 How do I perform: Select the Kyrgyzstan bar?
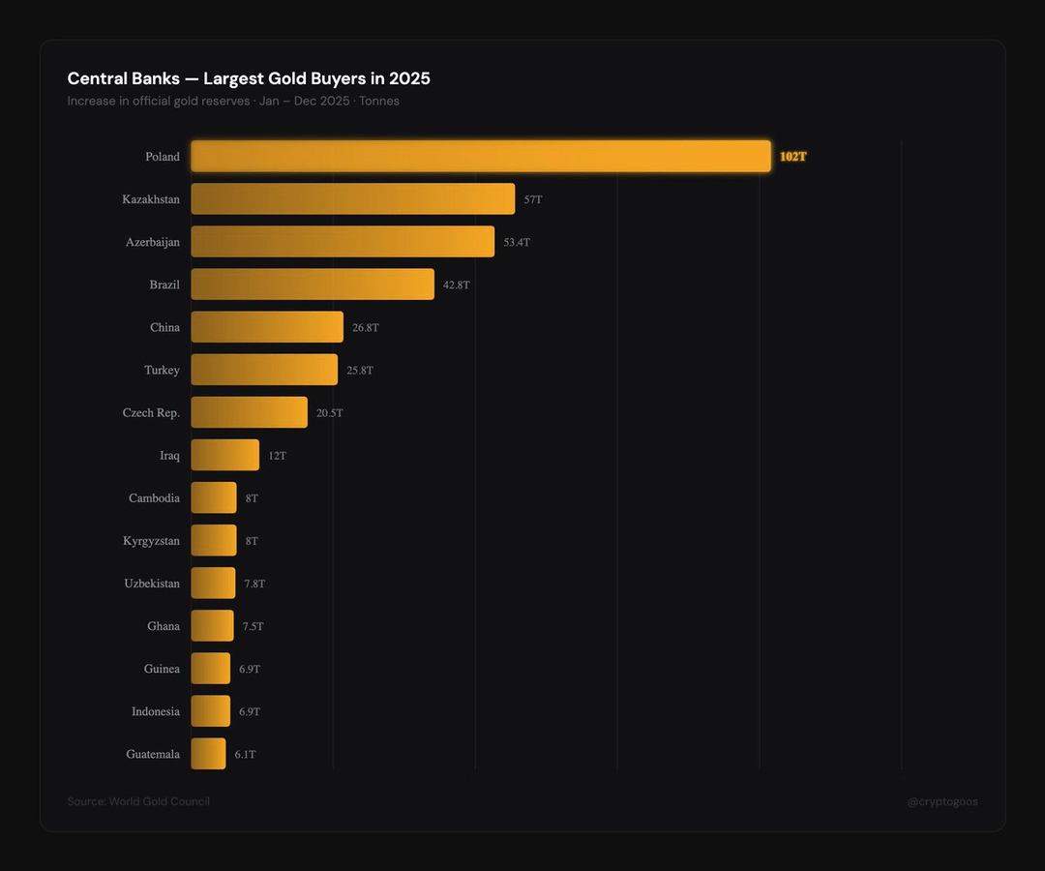tap(214, 540)
